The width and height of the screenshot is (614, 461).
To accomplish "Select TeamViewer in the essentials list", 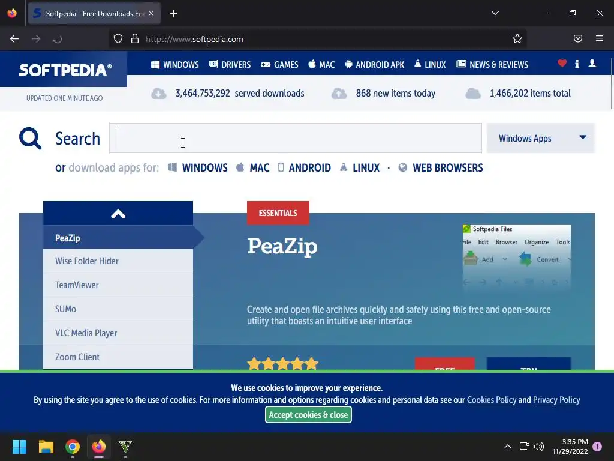I will [x=118, y=285].
